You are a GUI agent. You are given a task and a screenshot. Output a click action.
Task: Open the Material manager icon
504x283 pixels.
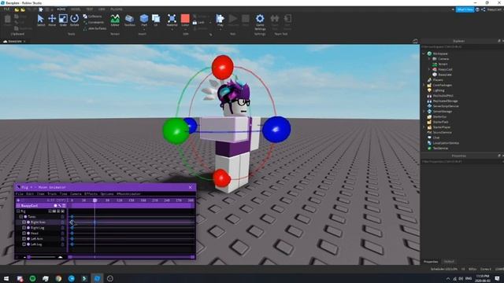[172, 19]
